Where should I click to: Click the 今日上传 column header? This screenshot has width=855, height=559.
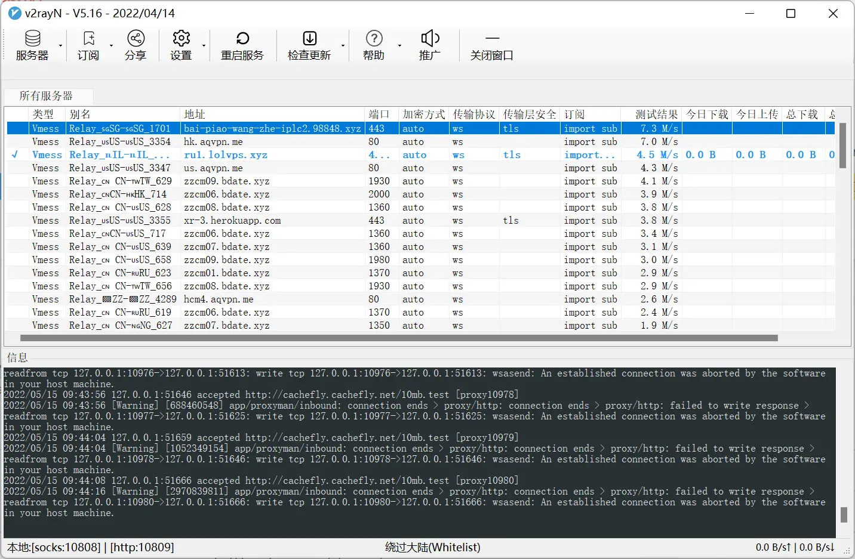[x=757, y=114]
